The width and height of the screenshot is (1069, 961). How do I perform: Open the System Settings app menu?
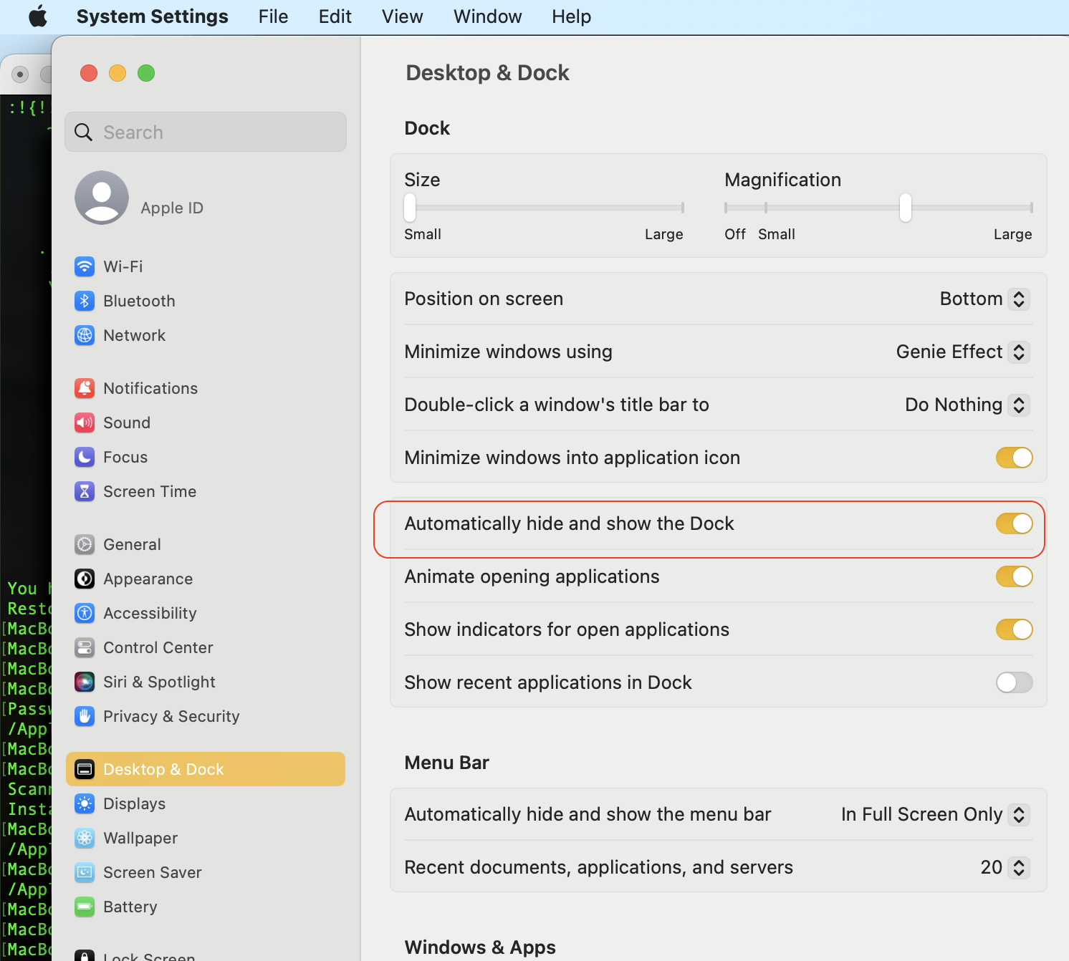tap(152, 16)
